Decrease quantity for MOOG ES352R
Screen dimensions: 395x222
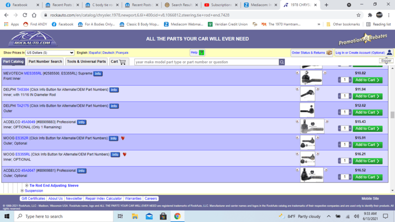point(339,145)
